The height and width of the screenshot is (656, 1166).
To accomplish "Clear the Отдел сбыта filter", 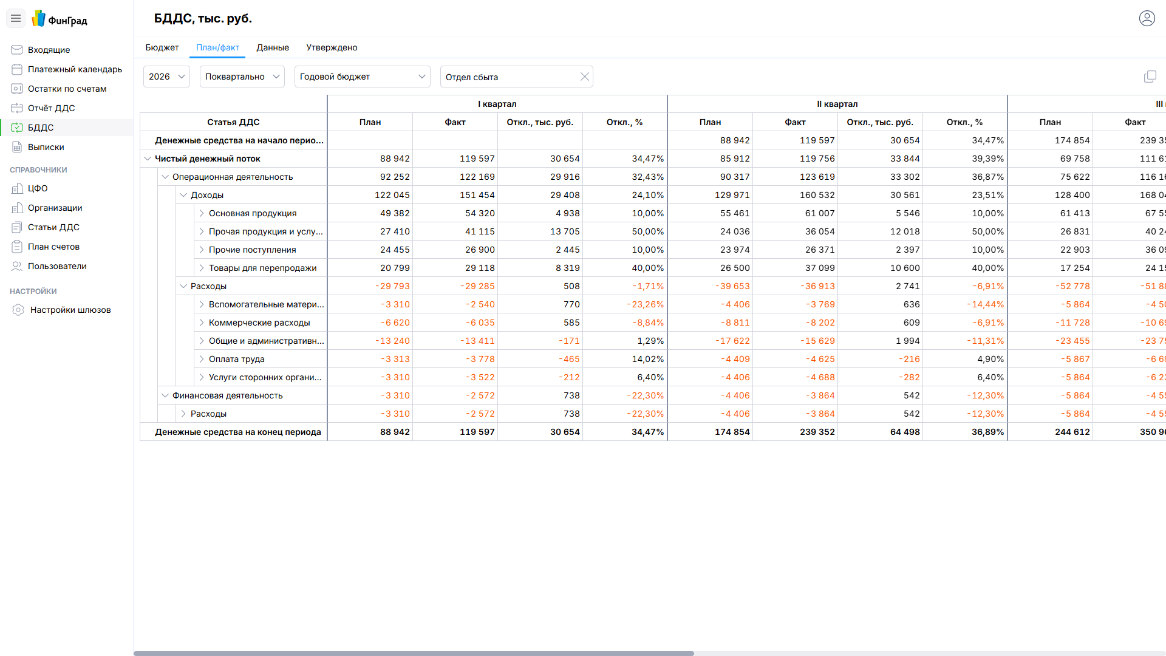I will (x=584, y=77).
